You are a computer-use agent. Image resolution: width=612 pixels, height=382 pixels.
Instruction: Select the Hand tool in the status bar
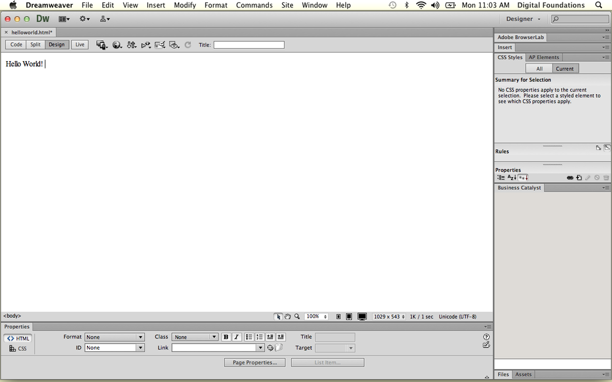(288, 317)
